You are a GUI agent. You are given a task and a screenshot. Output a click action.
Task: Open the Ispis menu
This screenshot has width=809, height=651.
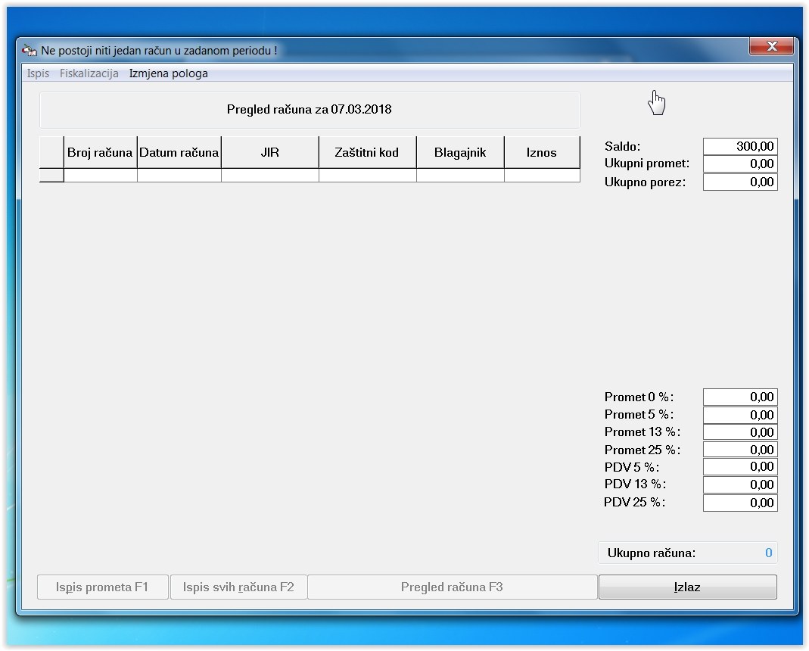point(38,73)
